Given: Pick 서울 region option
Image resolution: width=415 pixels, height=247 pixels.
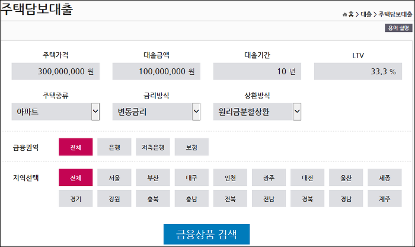Looking at the screenshot, I should tap(114, 178).
